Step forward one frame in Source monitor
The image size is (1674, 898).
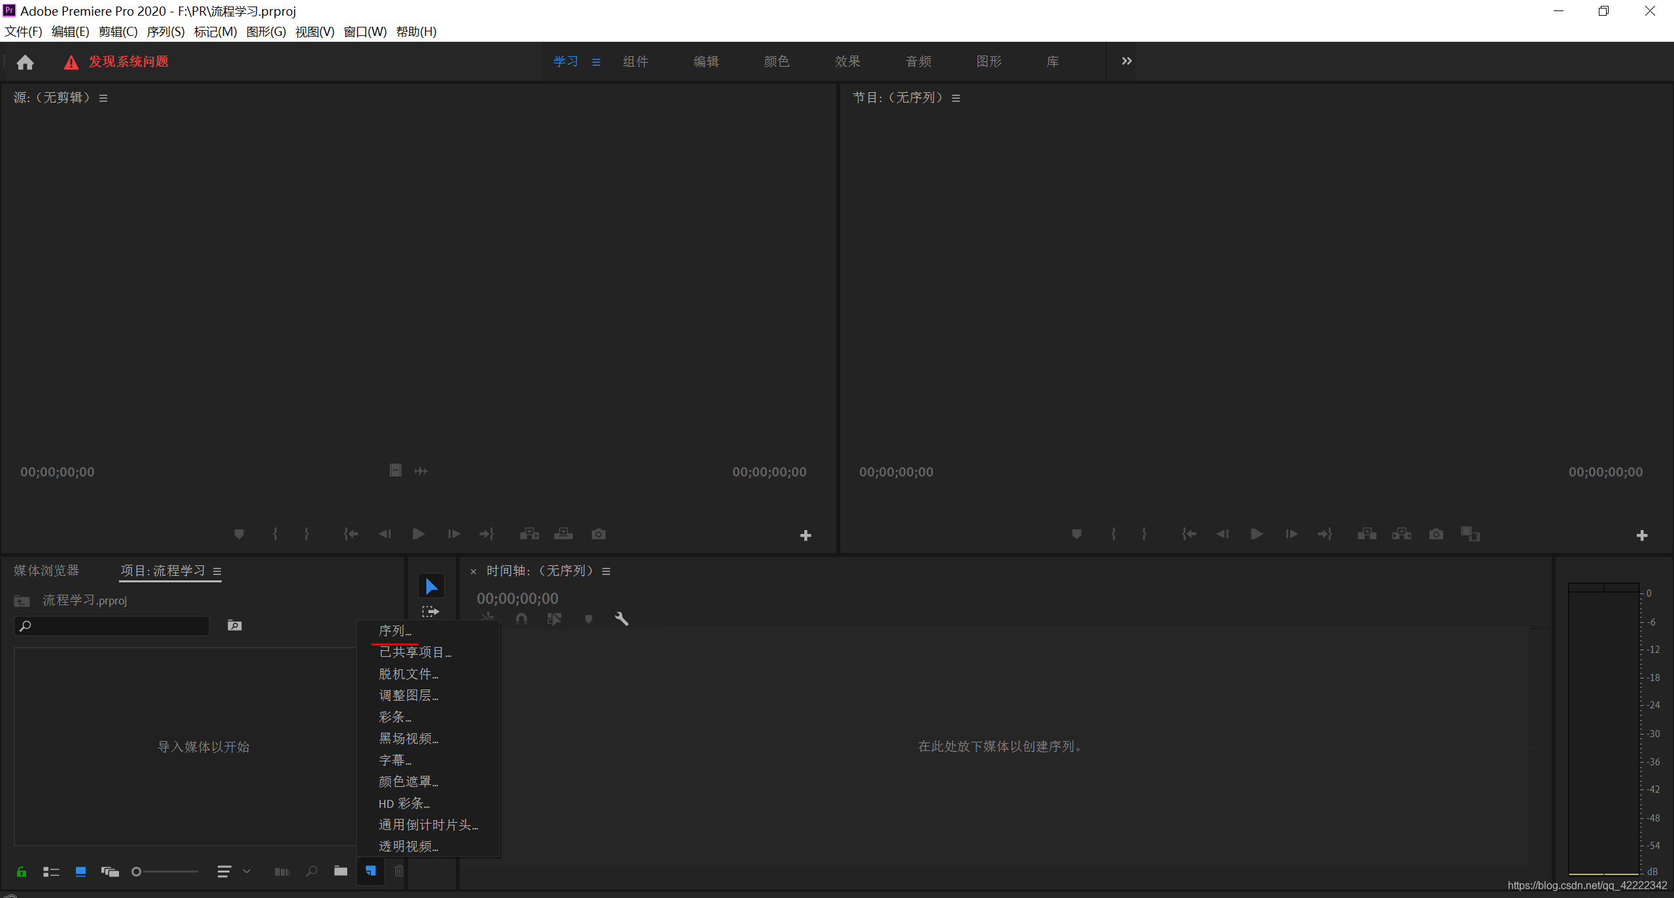click(454, 534)
